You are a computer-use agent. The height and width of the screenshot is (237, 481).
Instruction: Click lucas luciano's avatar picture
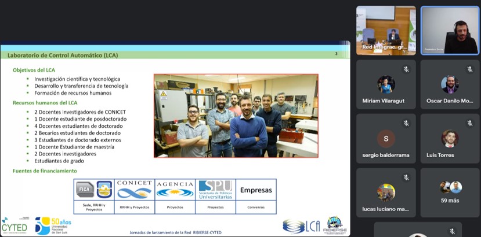click(386, 192)
